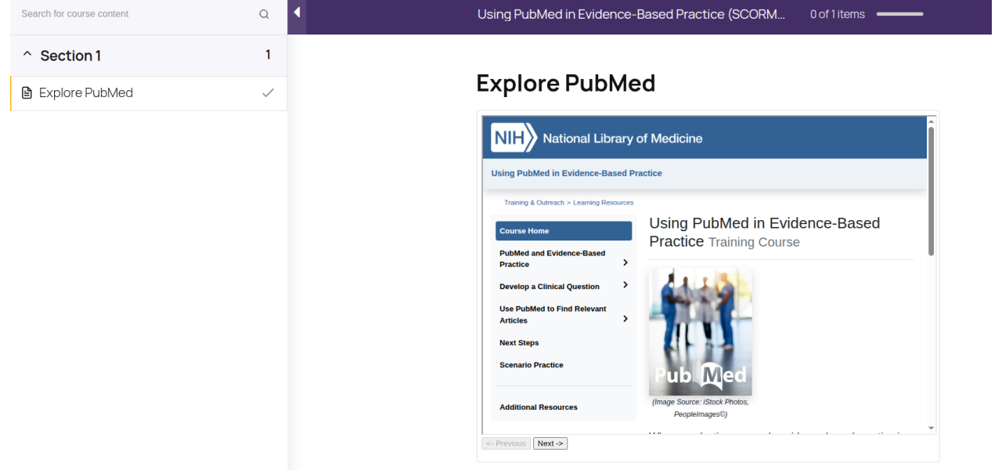Click the course progress bar in header

pos(900,14)
